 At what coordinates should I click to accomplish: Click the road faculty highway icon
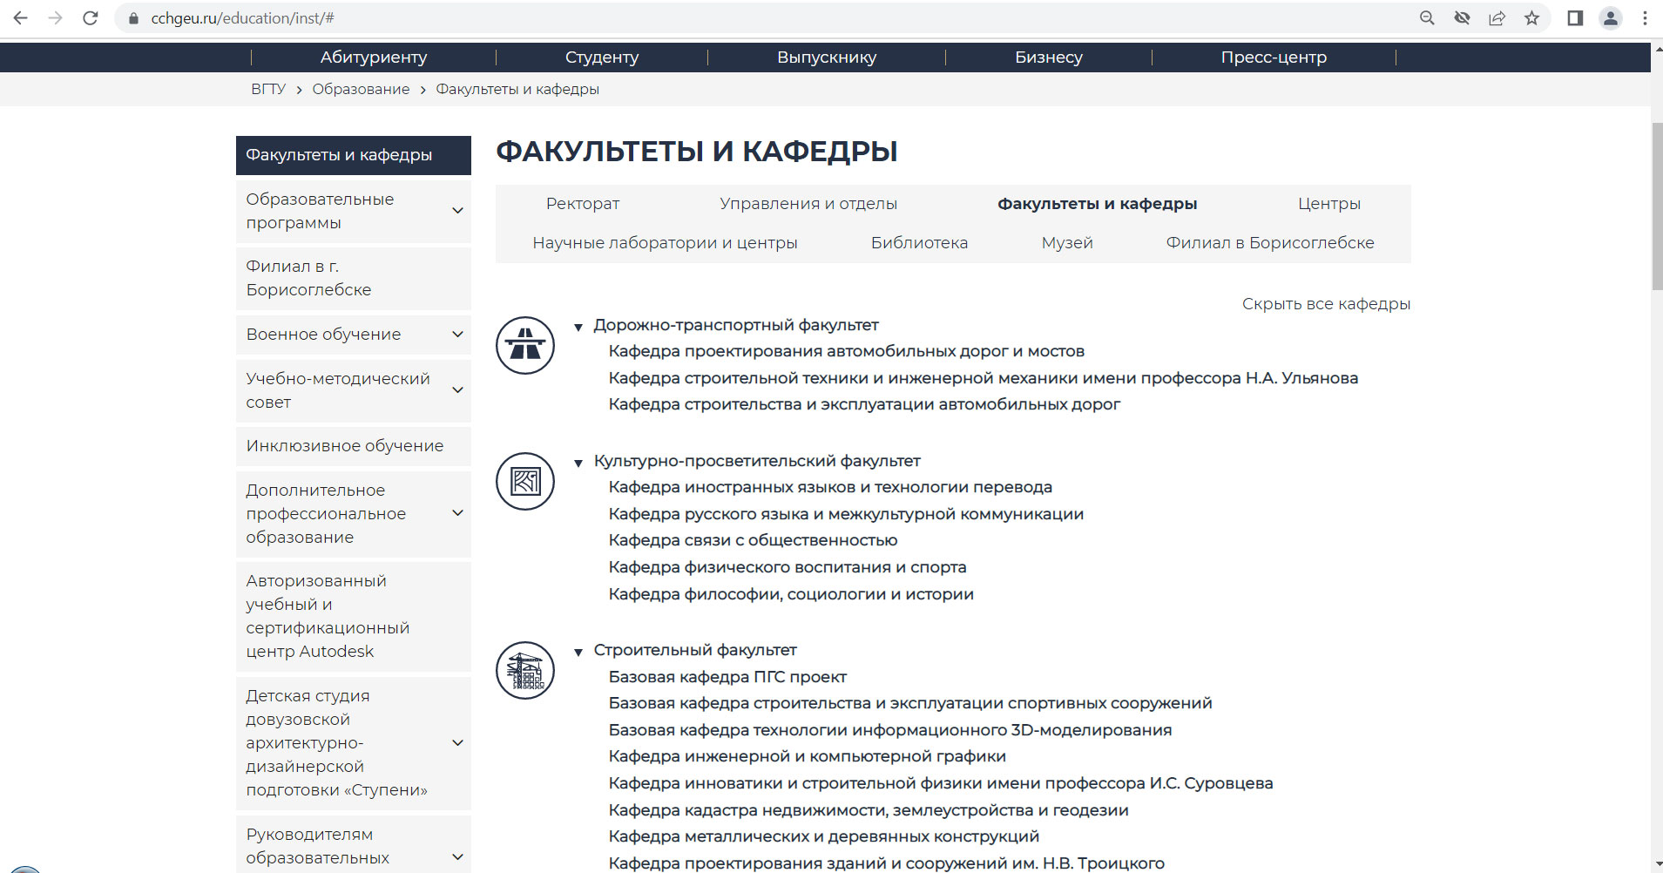click(x=525, y=345)
